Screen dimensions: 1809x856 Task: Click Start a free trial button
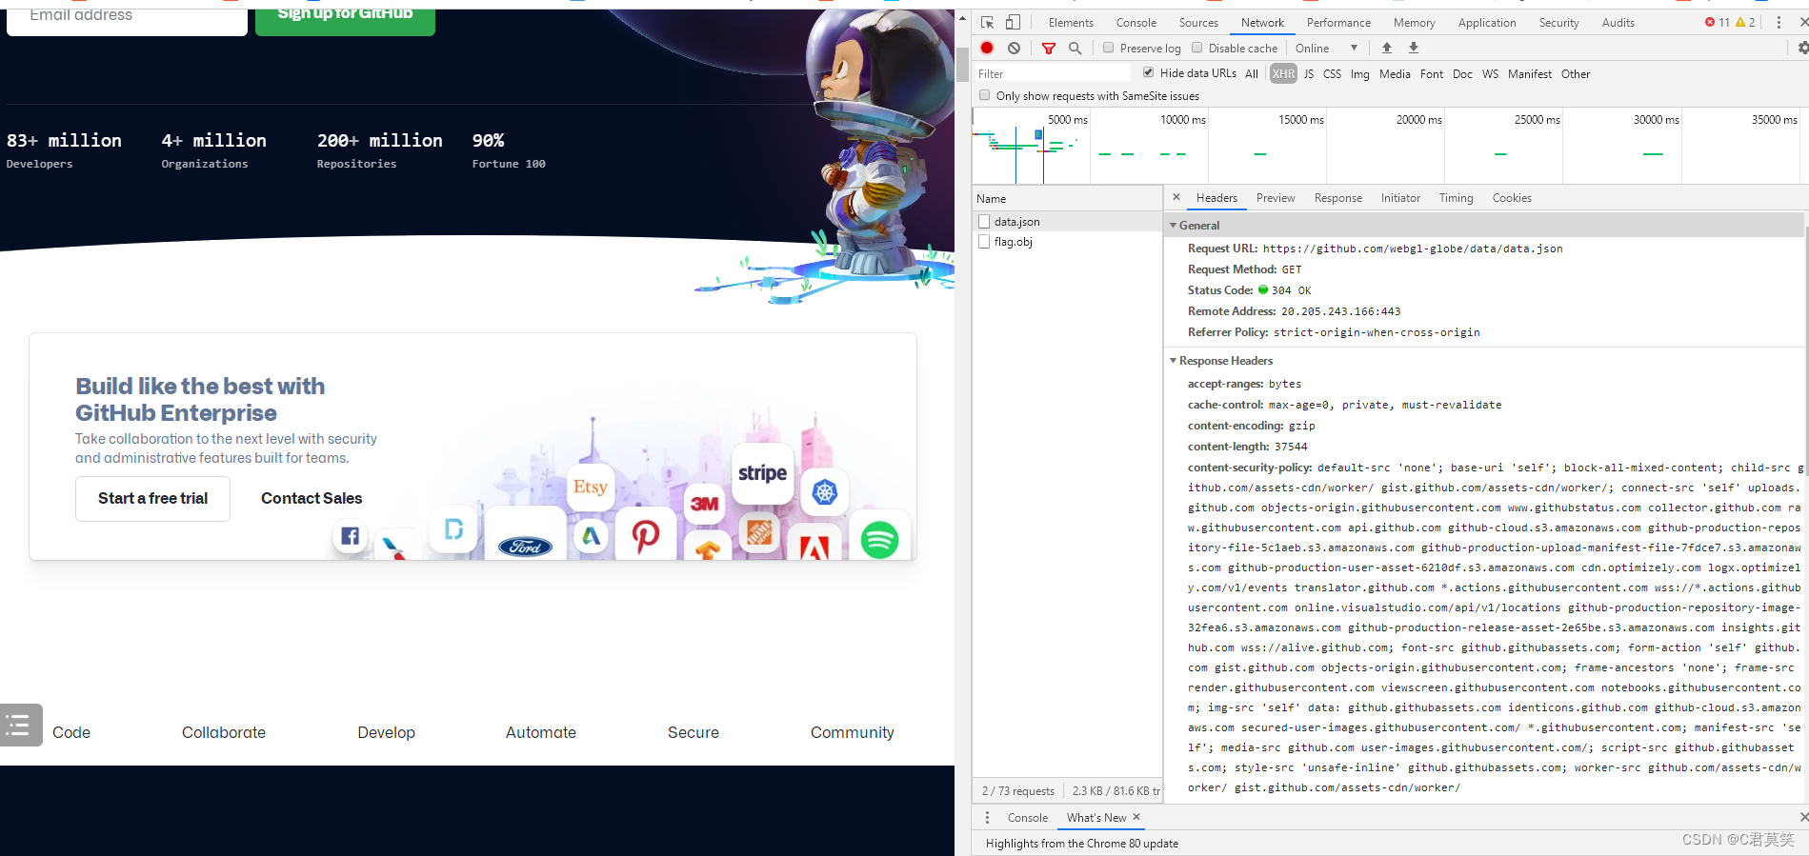152,498
